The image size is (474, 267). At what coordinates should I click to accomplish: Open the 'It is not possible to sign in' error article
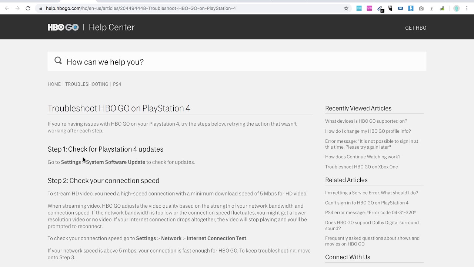pyautogui.click(x=372, y=144)
